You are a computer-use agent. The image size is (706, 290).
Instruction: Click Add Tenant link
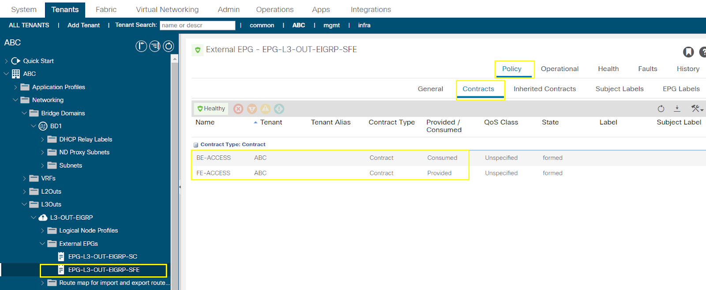coord(84,25)
